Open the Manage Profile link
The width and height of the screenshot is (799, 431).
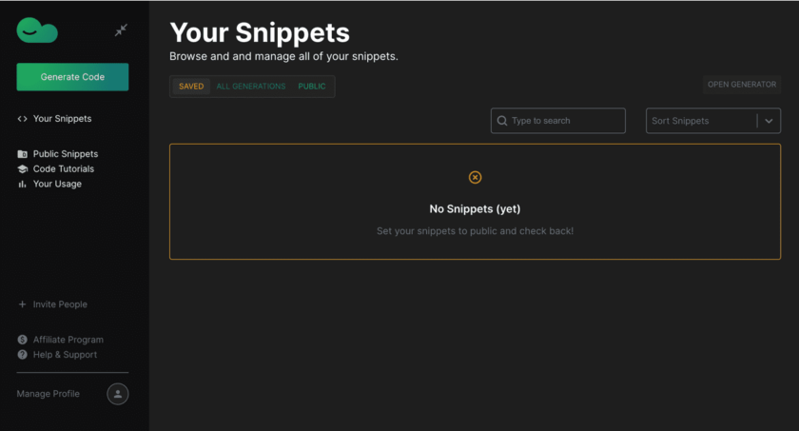click(49, 394)
